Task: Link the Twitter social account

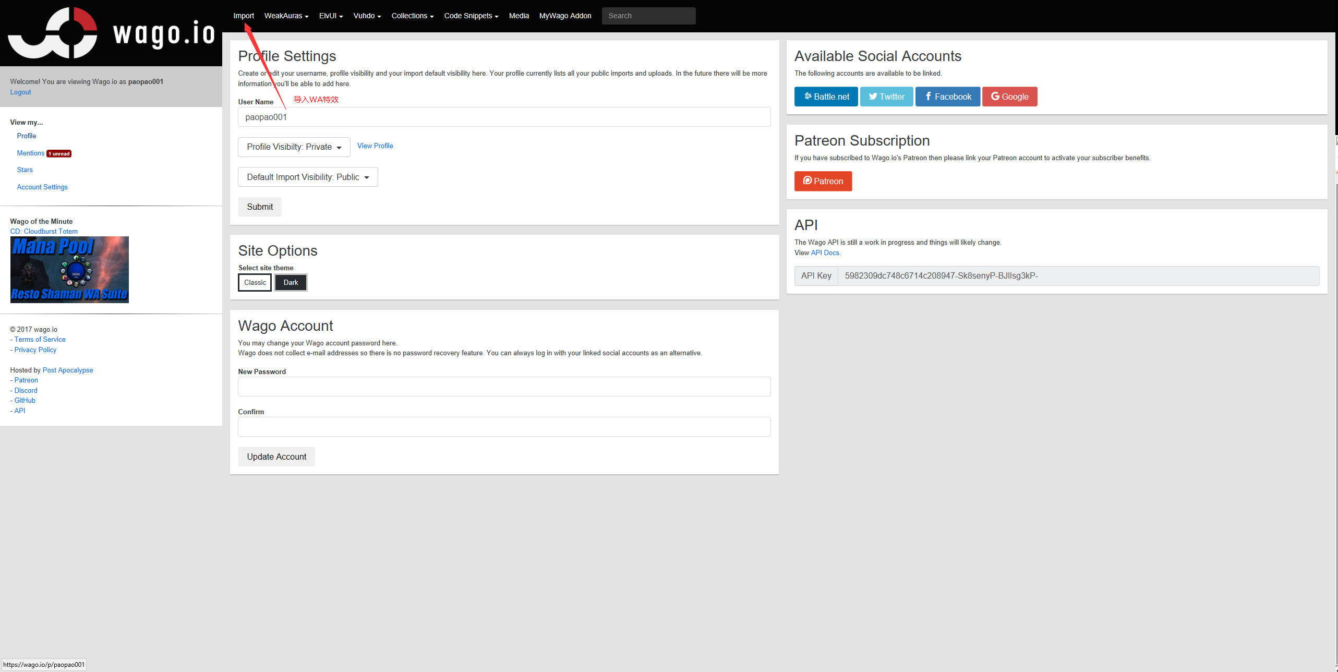Action: coord(886,97)
